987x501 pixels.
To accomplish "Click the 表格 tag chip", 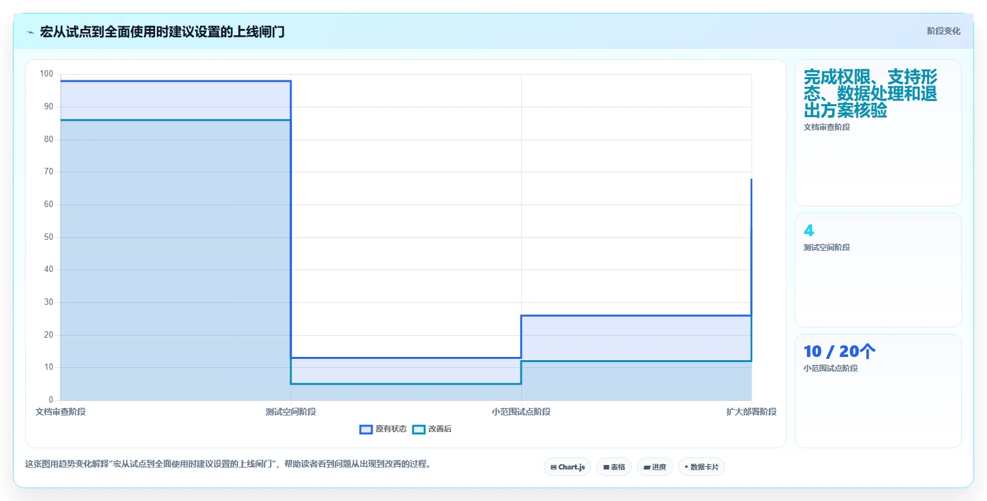I will (x=614, y=467).
